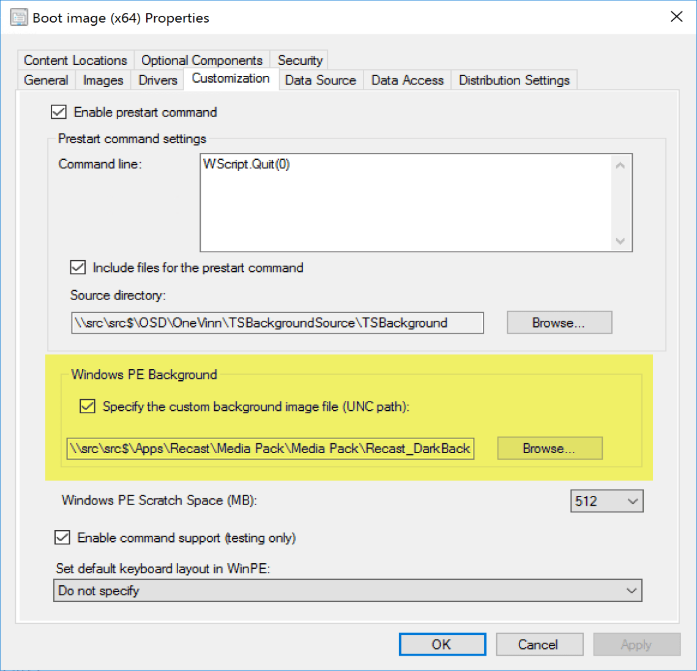Toggle Specify the custom background image file
The height and width of the screenshot is (671, 697).
[x=88, y=405]
